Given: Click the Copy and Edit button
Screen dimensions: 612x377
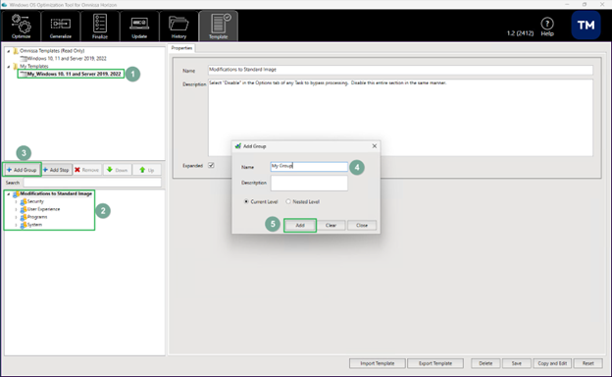Looking at the screenshot, I should coord(552,363).
